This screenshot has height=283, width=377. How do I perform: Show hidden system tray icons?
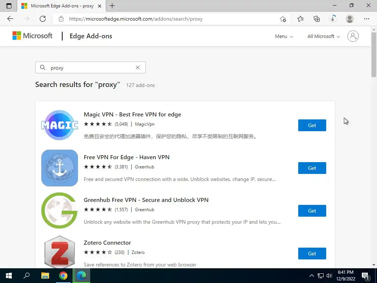(x=311, y=276)
